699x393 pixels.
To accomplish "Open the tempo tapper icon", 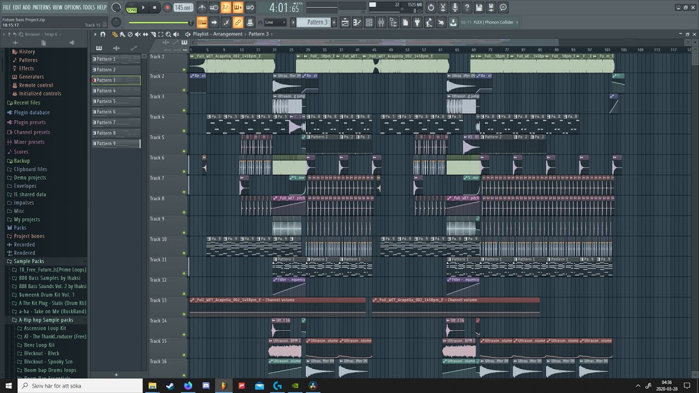I will (429, 22).
